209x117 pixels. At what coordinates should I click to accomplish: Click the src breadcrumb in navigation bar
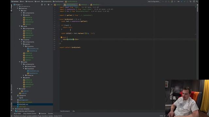[x=22, y=1]
